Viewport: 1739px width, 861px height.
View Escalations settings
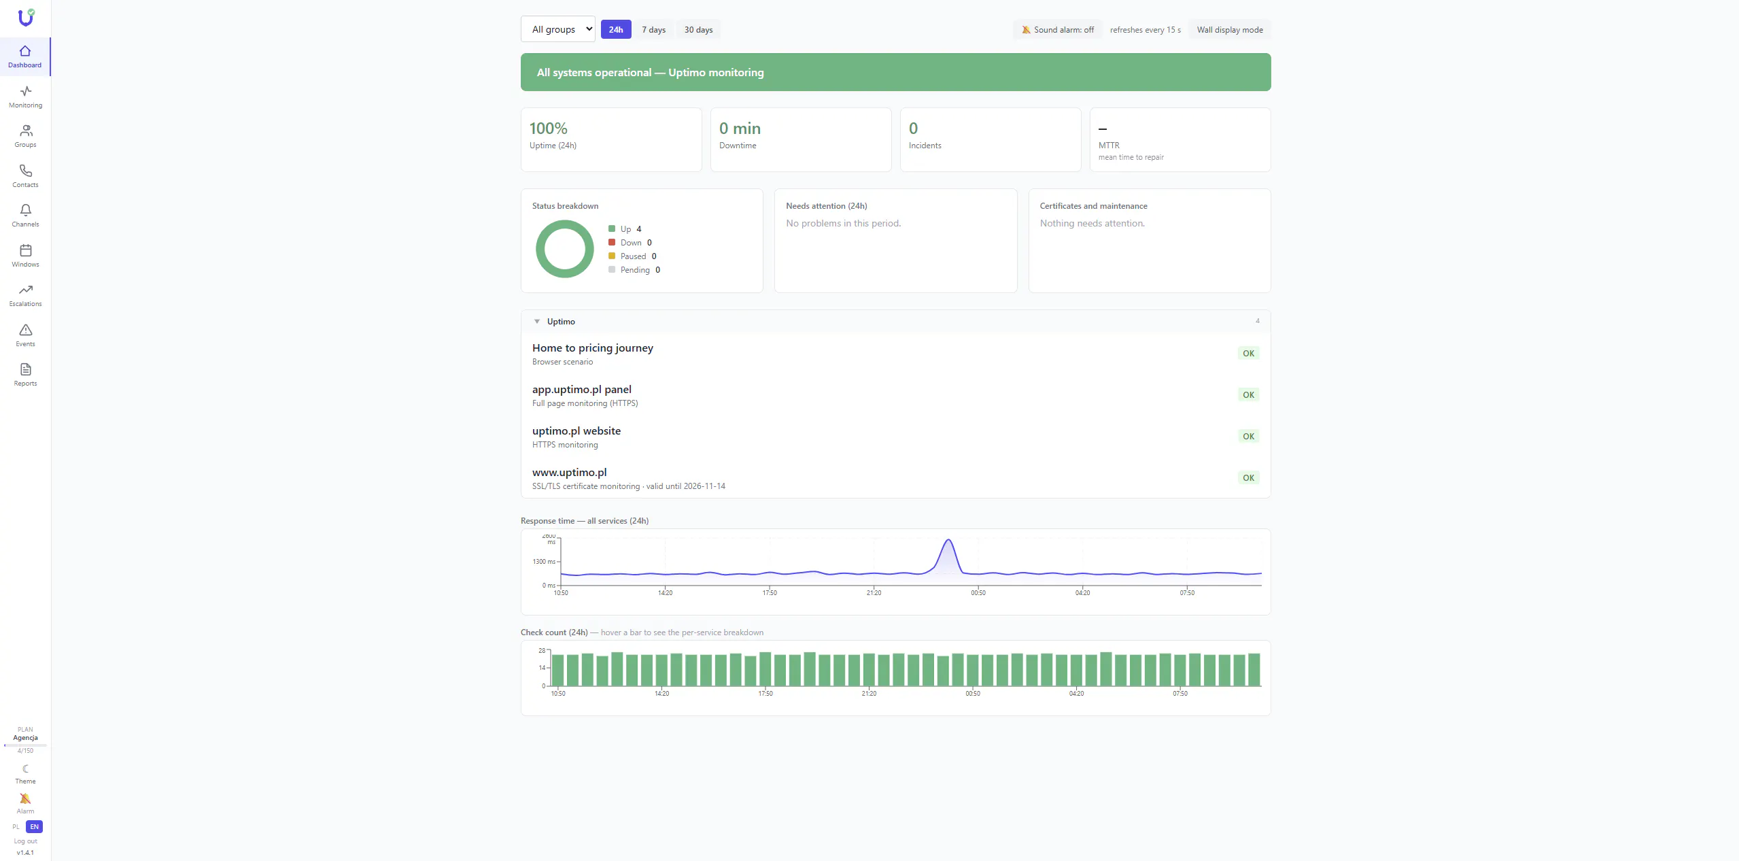click(x=25, y=295)
